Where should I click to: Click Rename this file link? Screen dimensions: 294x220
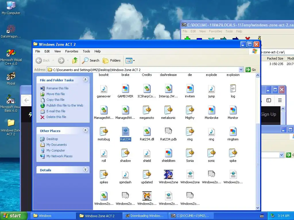pos(57,88)
